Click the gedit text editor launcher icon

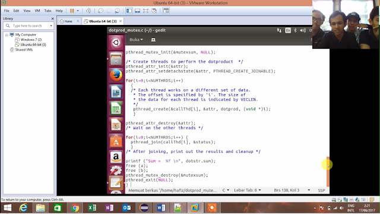[116, 182]
